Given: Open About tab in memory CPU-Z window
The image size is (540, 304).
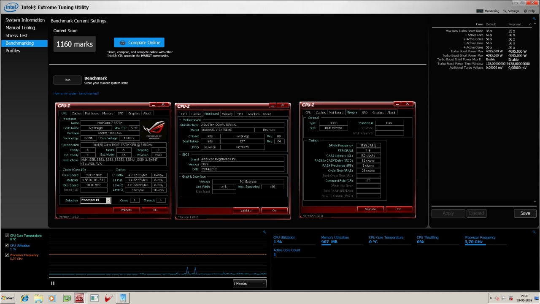Looking at the screenshot, I should point(391,113).
